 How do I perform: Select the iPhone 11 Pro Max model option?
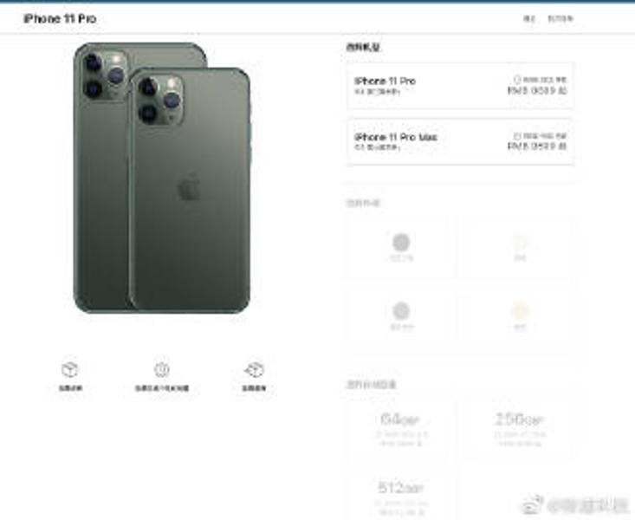pos(460,142)
